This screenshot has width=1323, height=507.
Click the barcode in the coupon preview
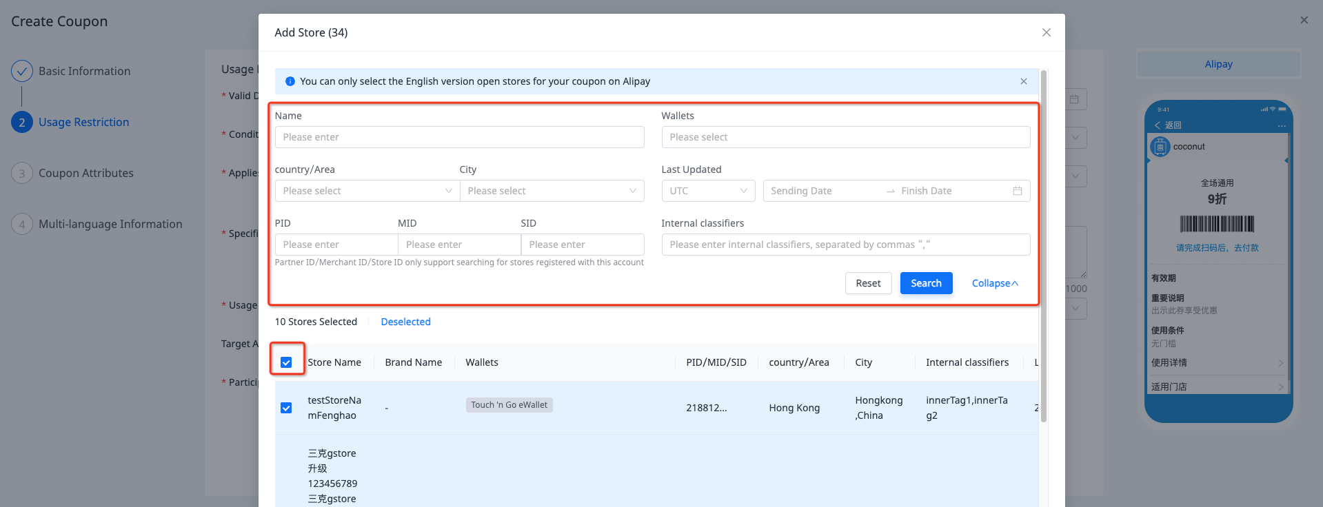pyautogui.click(x=1217, y=224)
